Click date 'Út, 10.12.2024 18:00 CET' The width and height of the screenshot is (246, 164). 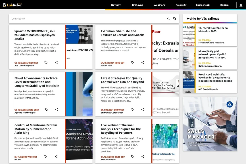(113, 63)
